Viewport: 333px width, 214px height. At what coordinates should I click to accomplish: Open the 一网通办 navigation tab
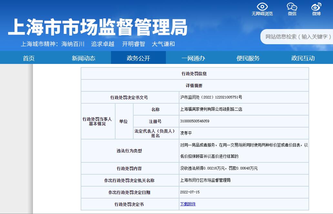click(193, 58)
